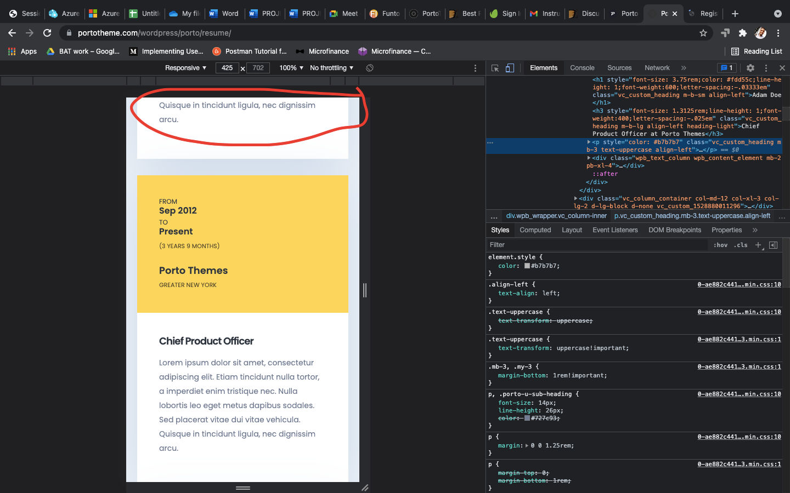Open the DOM Breakpoints tab
790x493 pixels.
point(675,230)
